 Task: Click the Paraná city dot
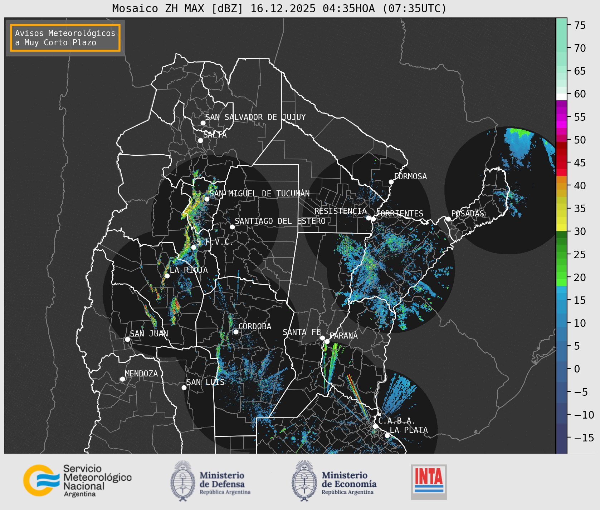pos(327,341)
